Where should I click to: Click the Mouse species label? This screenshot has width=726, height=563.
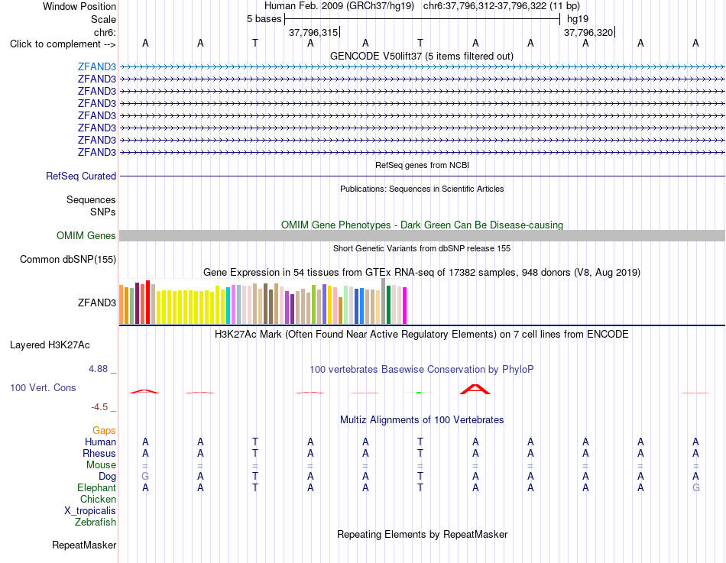tap(101, 465)
